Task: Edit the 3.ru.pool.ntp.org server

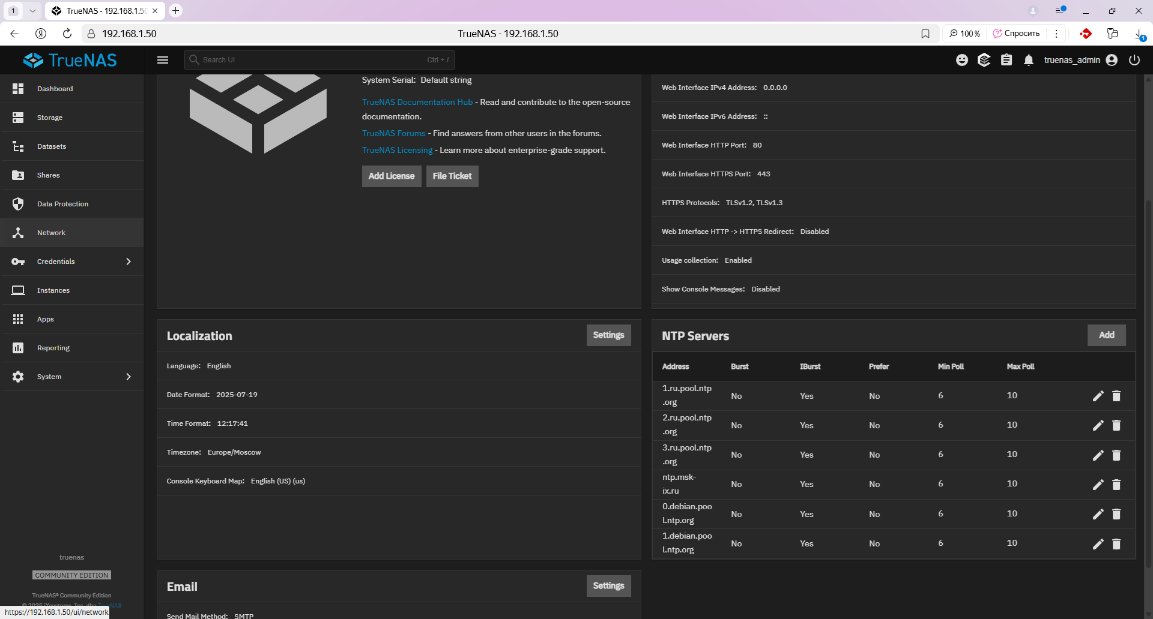Action: point(1098,455)
